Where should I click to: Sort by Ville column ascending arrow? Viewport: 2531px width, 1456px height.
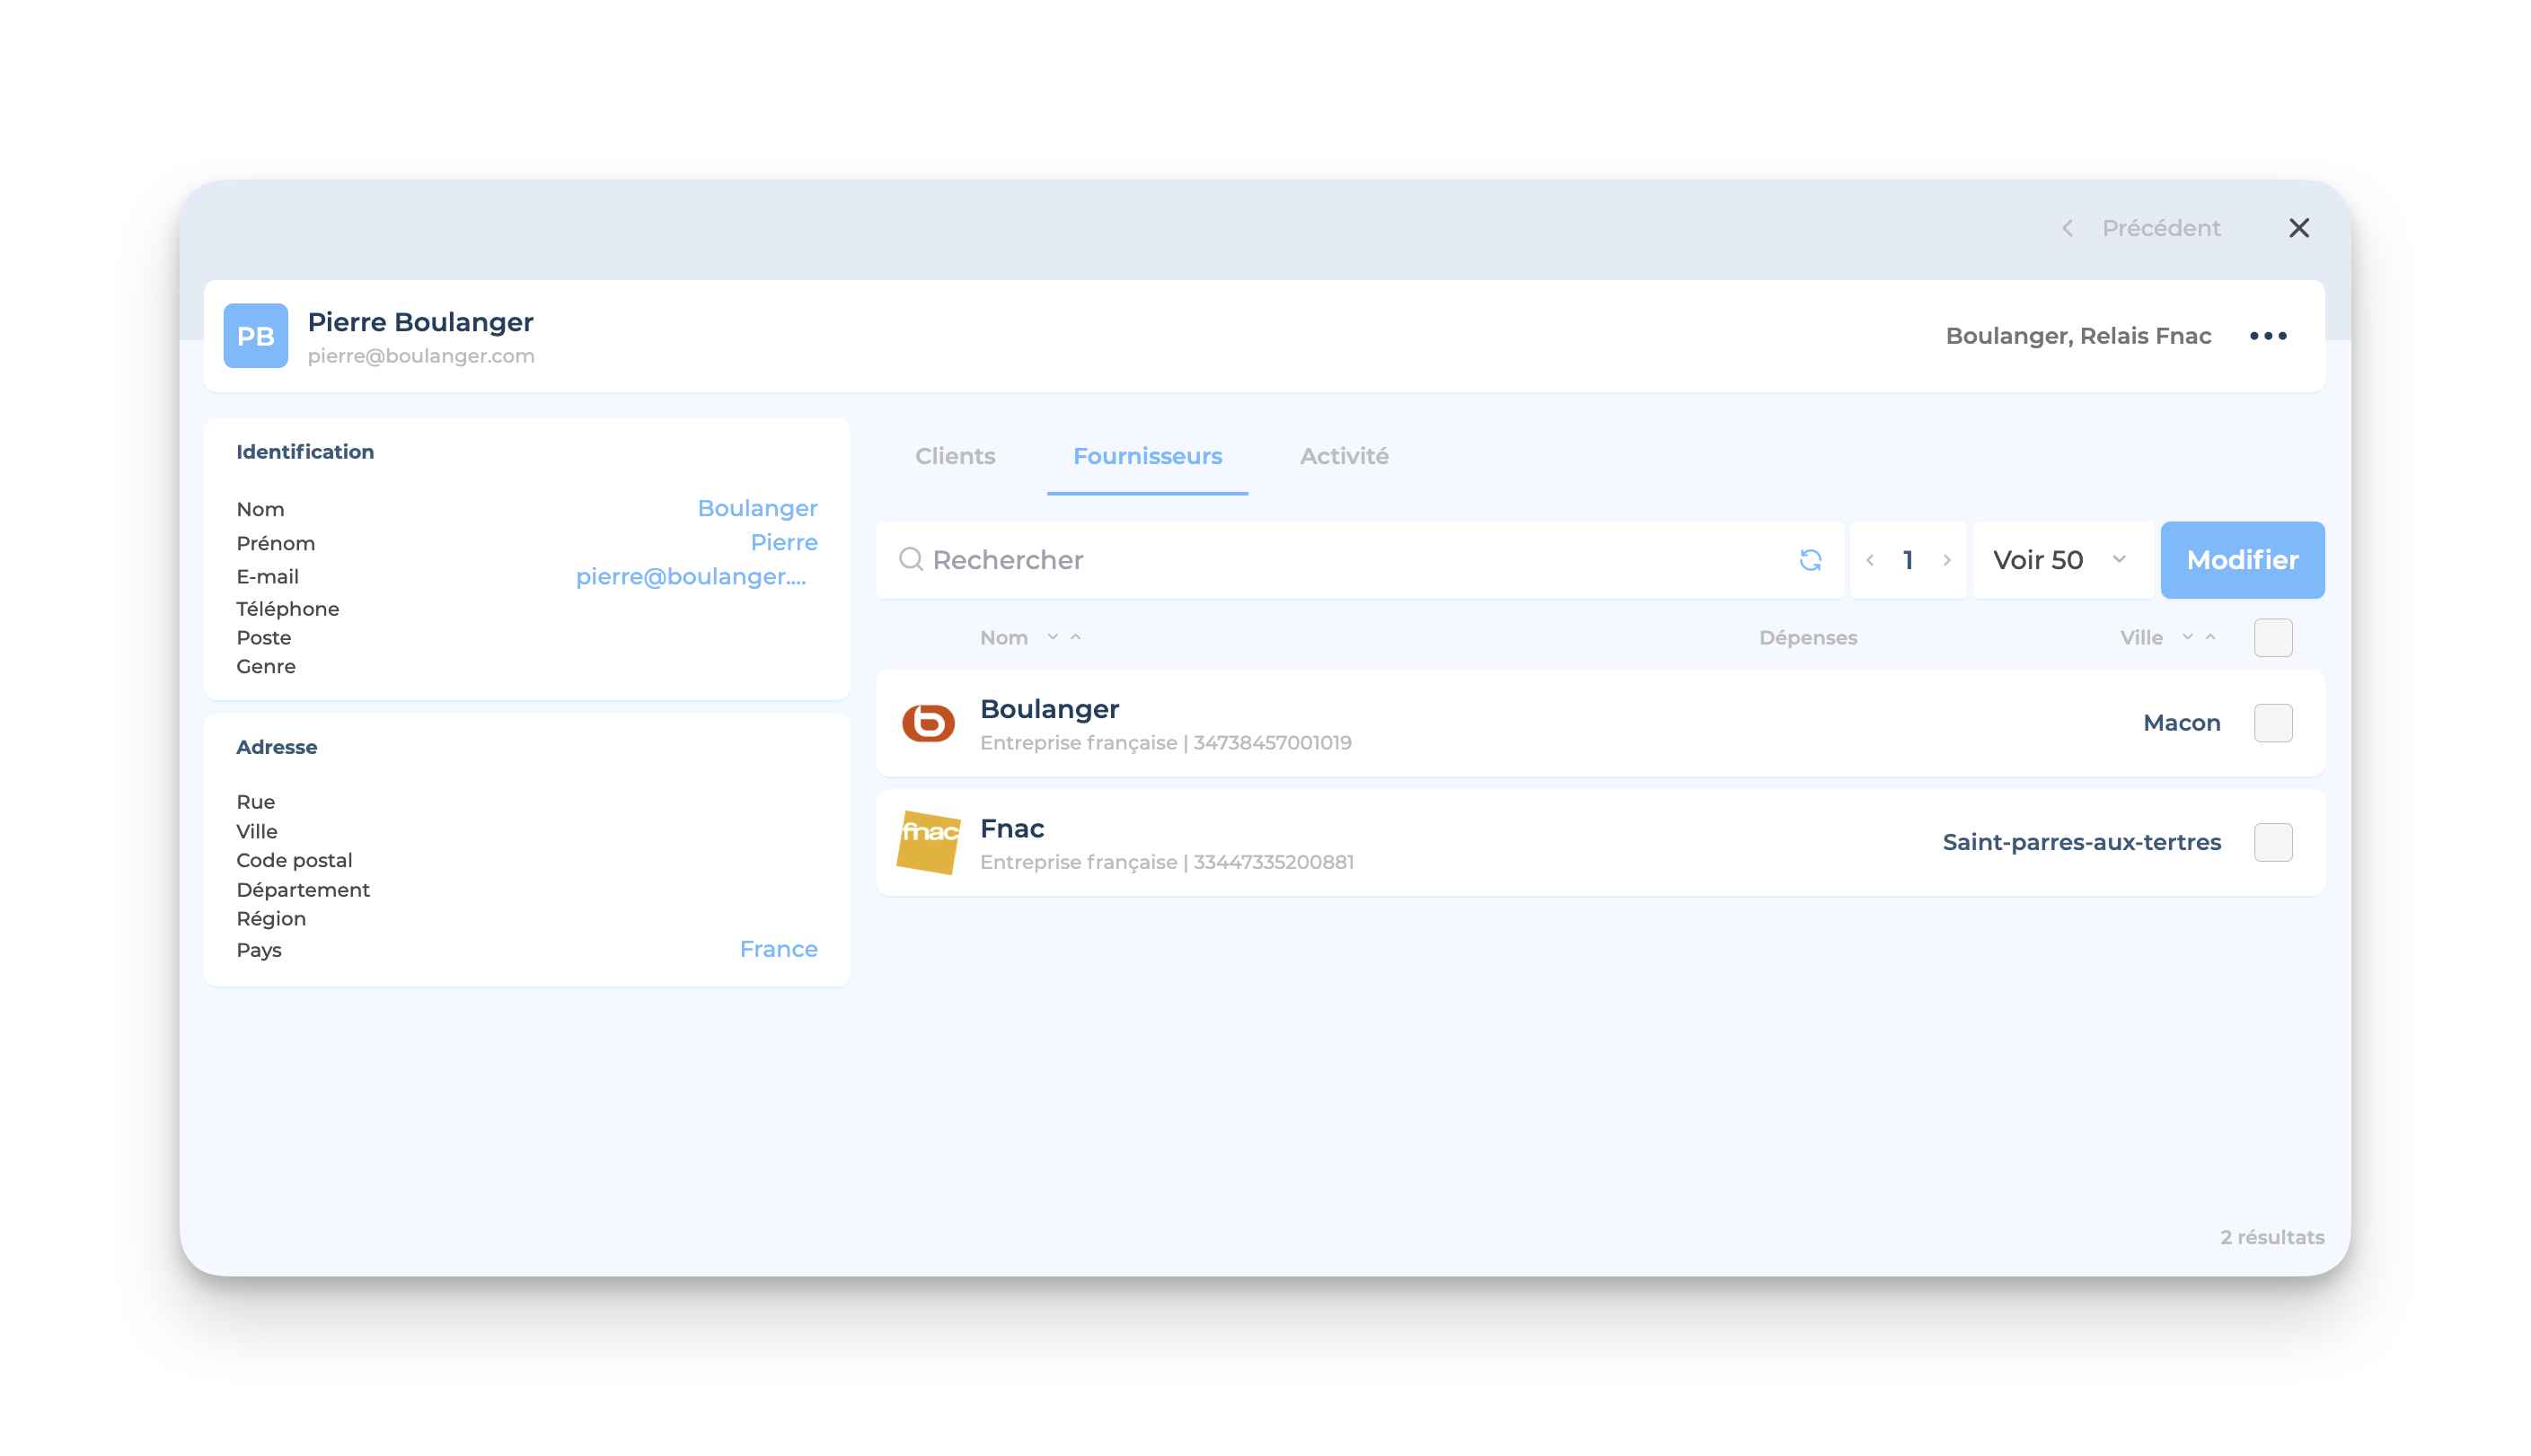[x=2211, y=637]
